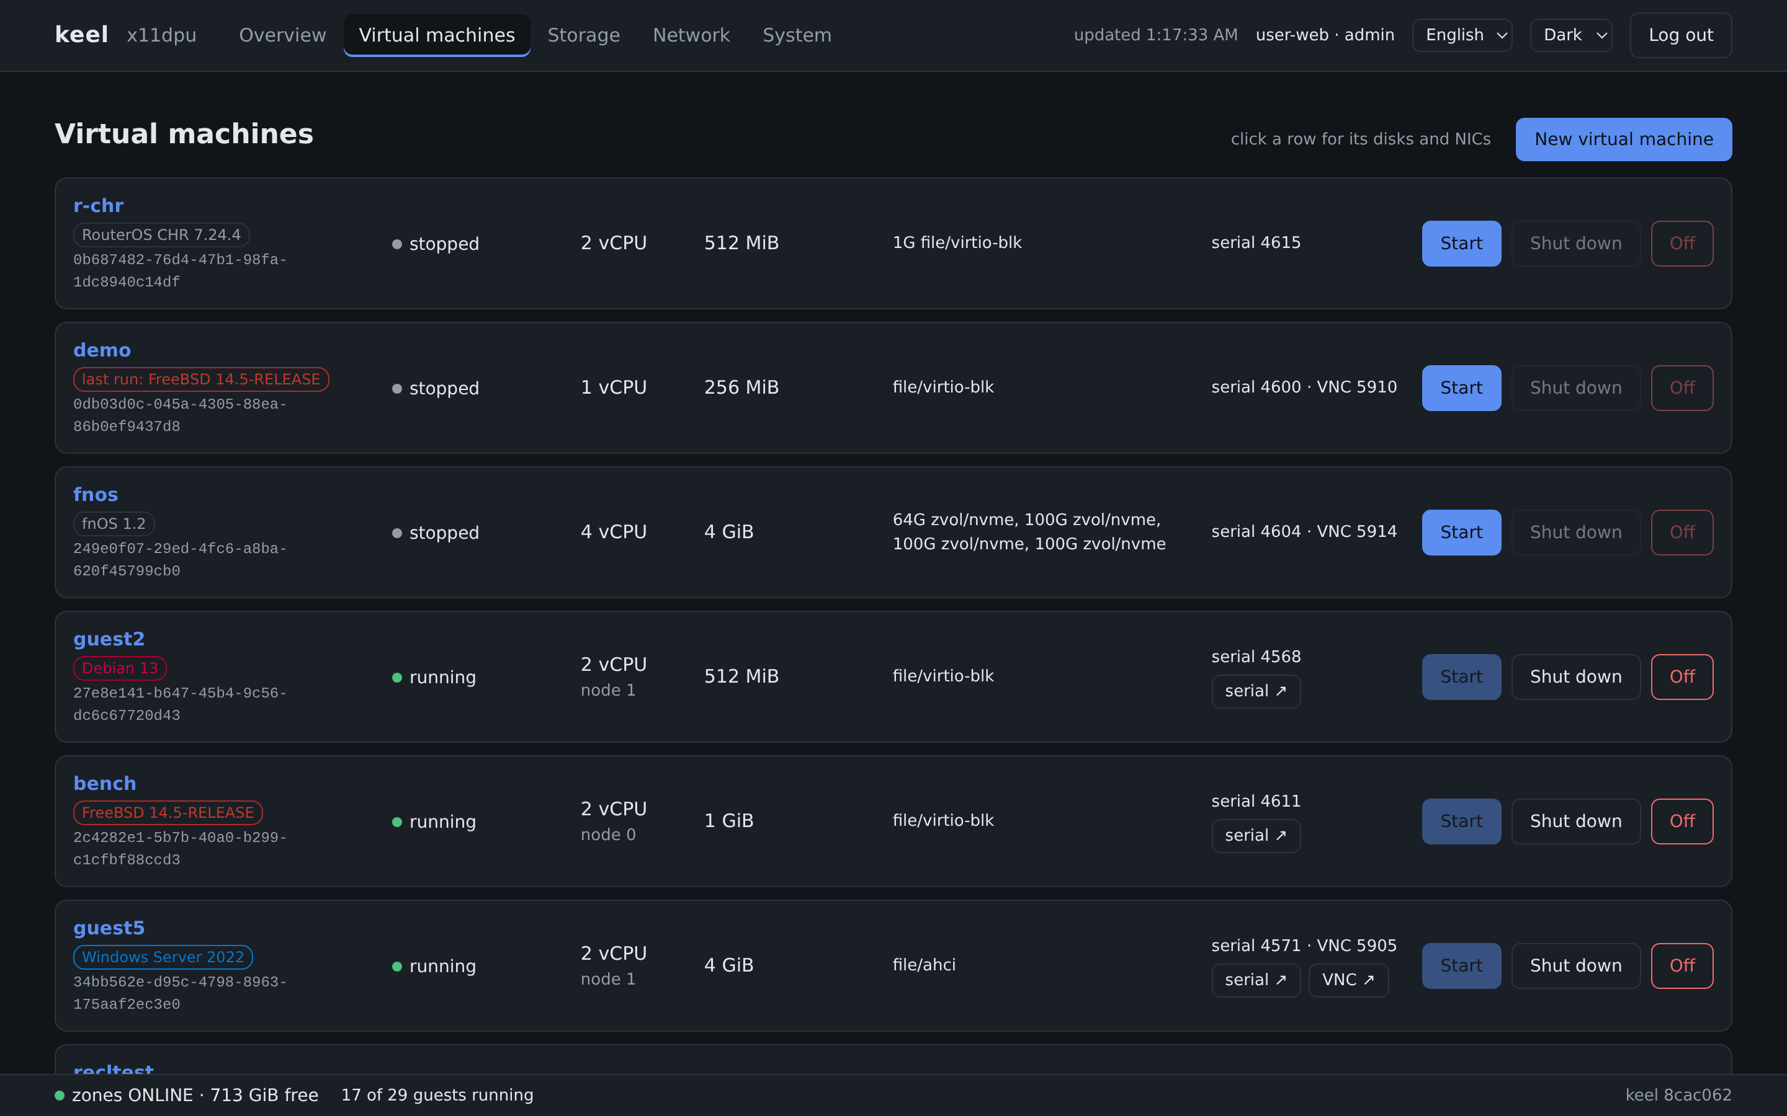Click Shut down for fnos
This screenshot has width=1787, height=1116.
click(x=1575, y=532)
